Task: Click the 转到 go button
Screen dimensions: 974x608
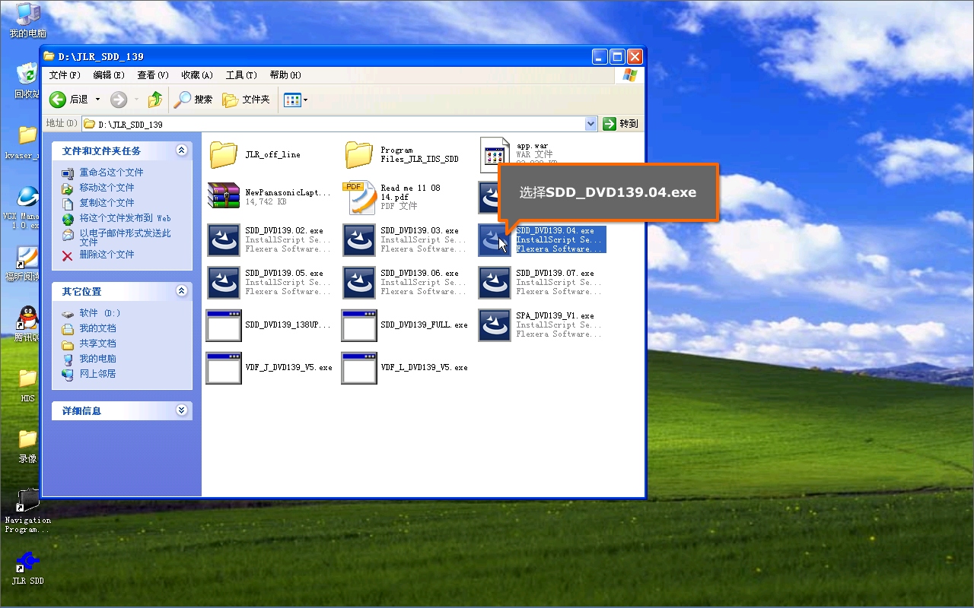Action: coord(620,124)
